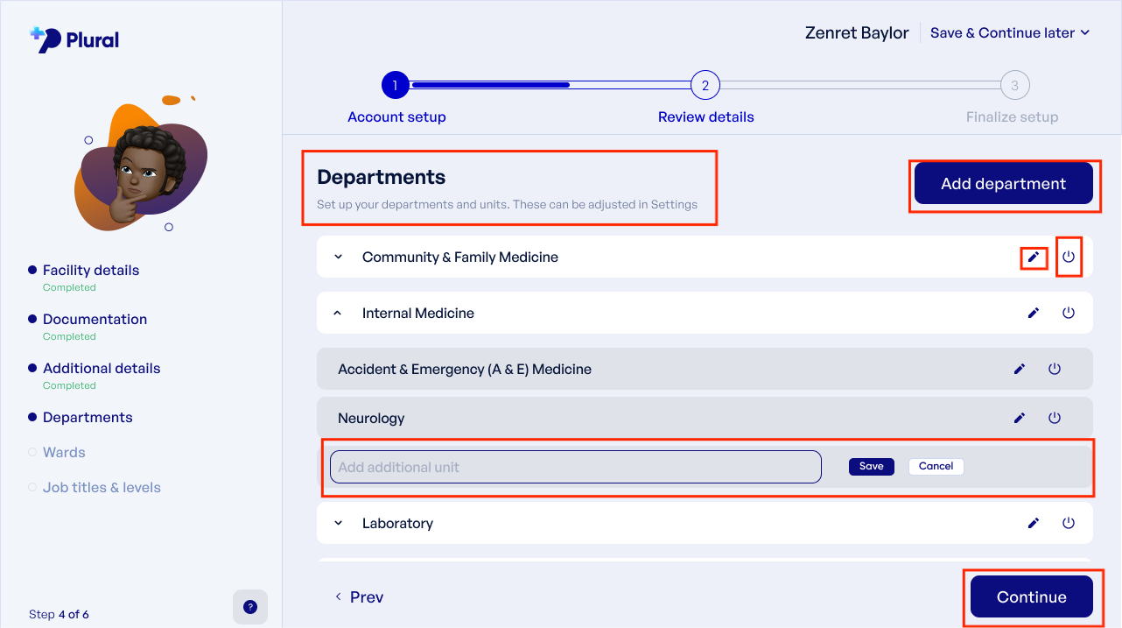1122x628 pixels.
Task: Click the Continue button
Action: [x=1032, y=597]
